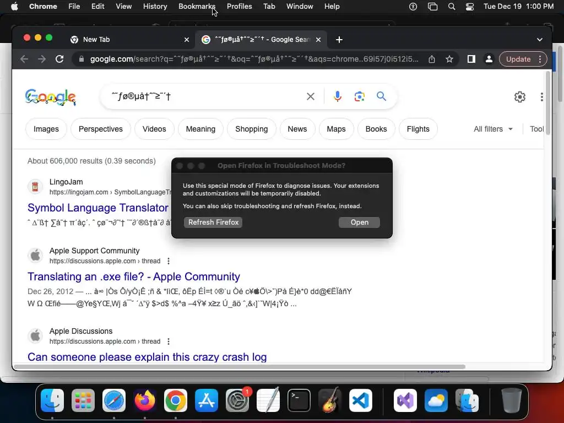Open GarageBand from the dock

(330, 400)
